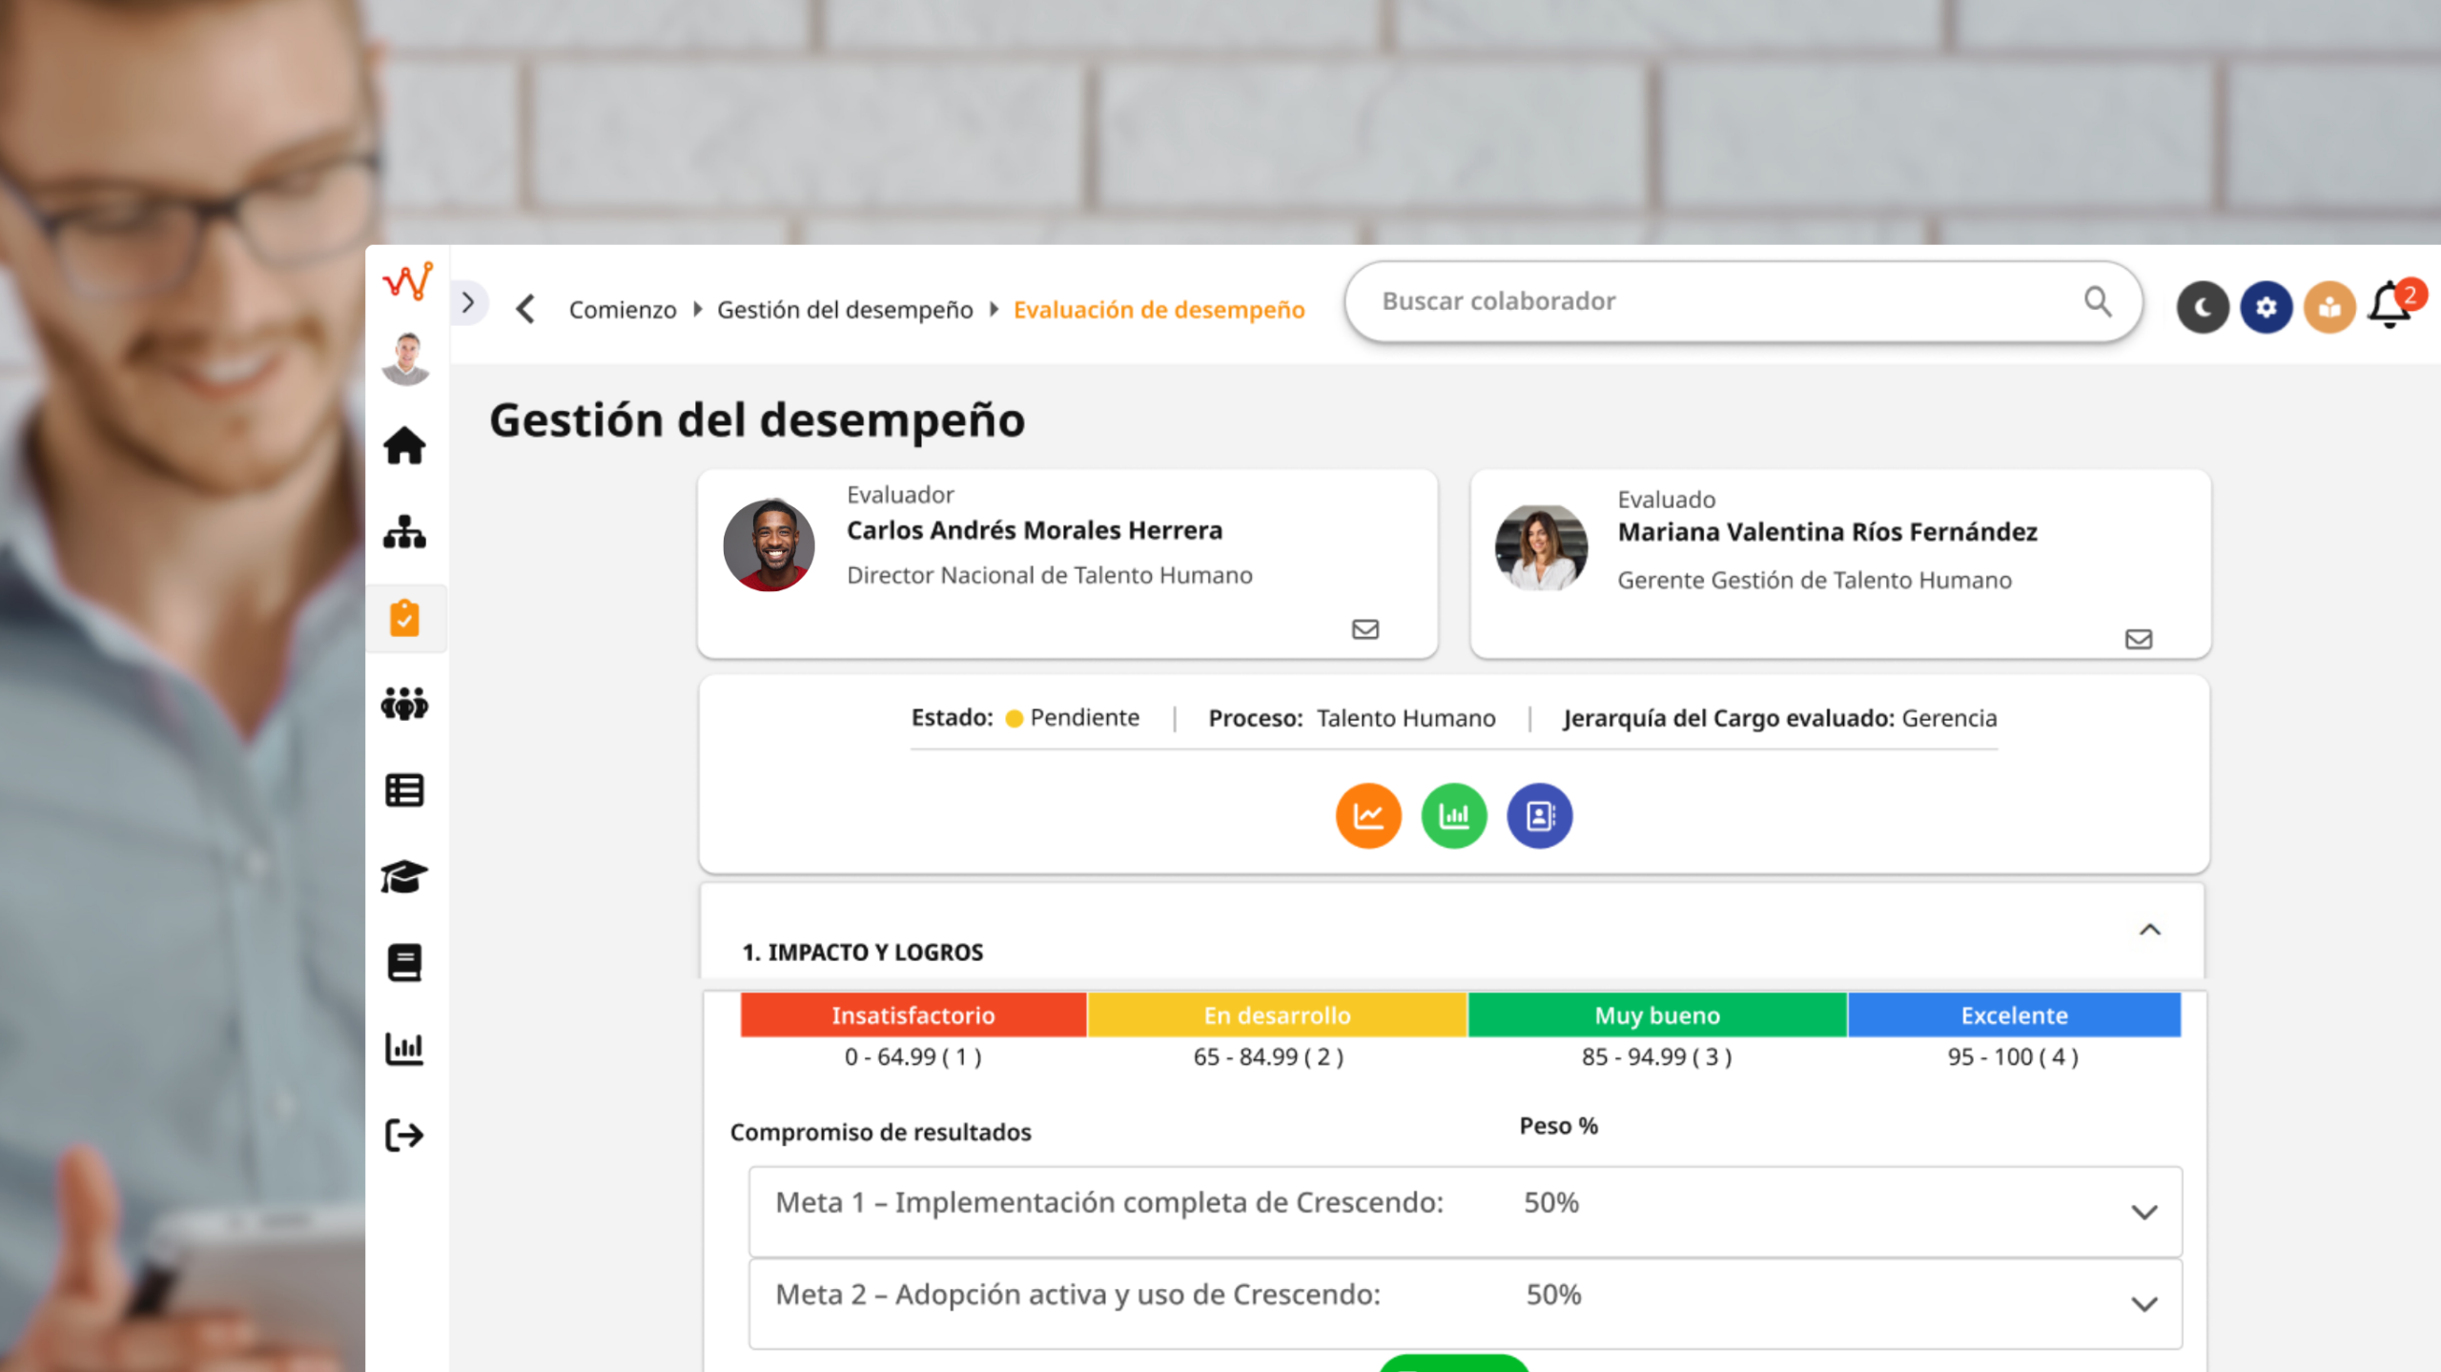
Task: Toggle dark mode moon icon
Action: pos(2202,307)
